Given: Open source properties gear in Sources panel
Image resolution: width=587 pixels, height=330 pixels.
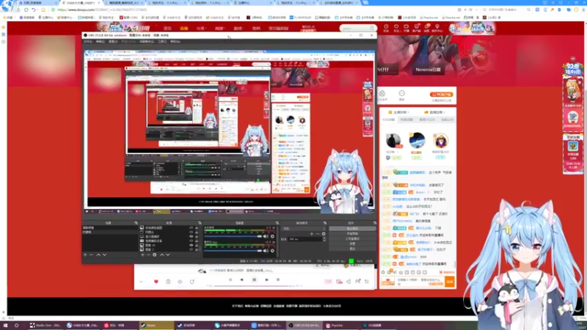Looking at the screenshot, I should click(x=154, y=254).
